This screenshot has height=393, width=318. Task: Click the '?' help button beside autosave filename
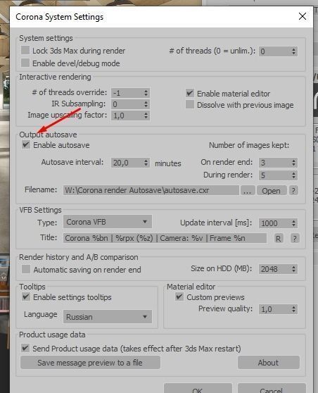pos(293,190)
